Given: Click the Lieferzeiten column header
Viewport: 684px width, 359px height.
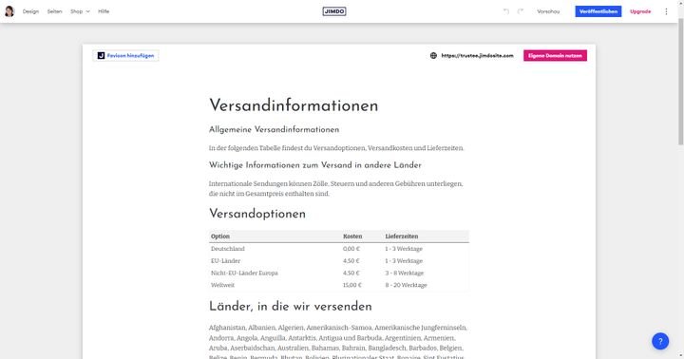Looking at the screenshot, I should [401, 236].
